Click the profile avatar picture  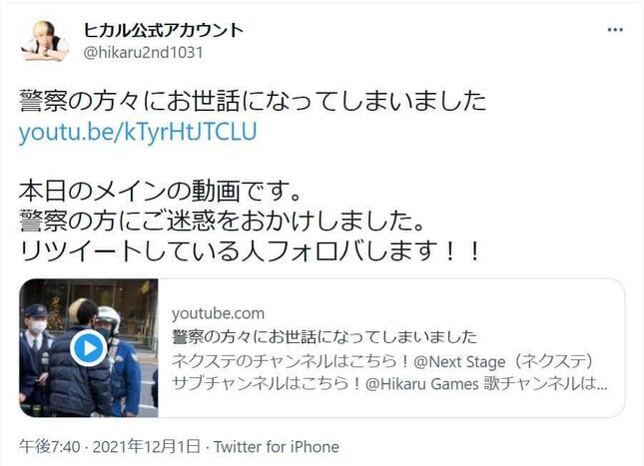[x=45, y=41]
